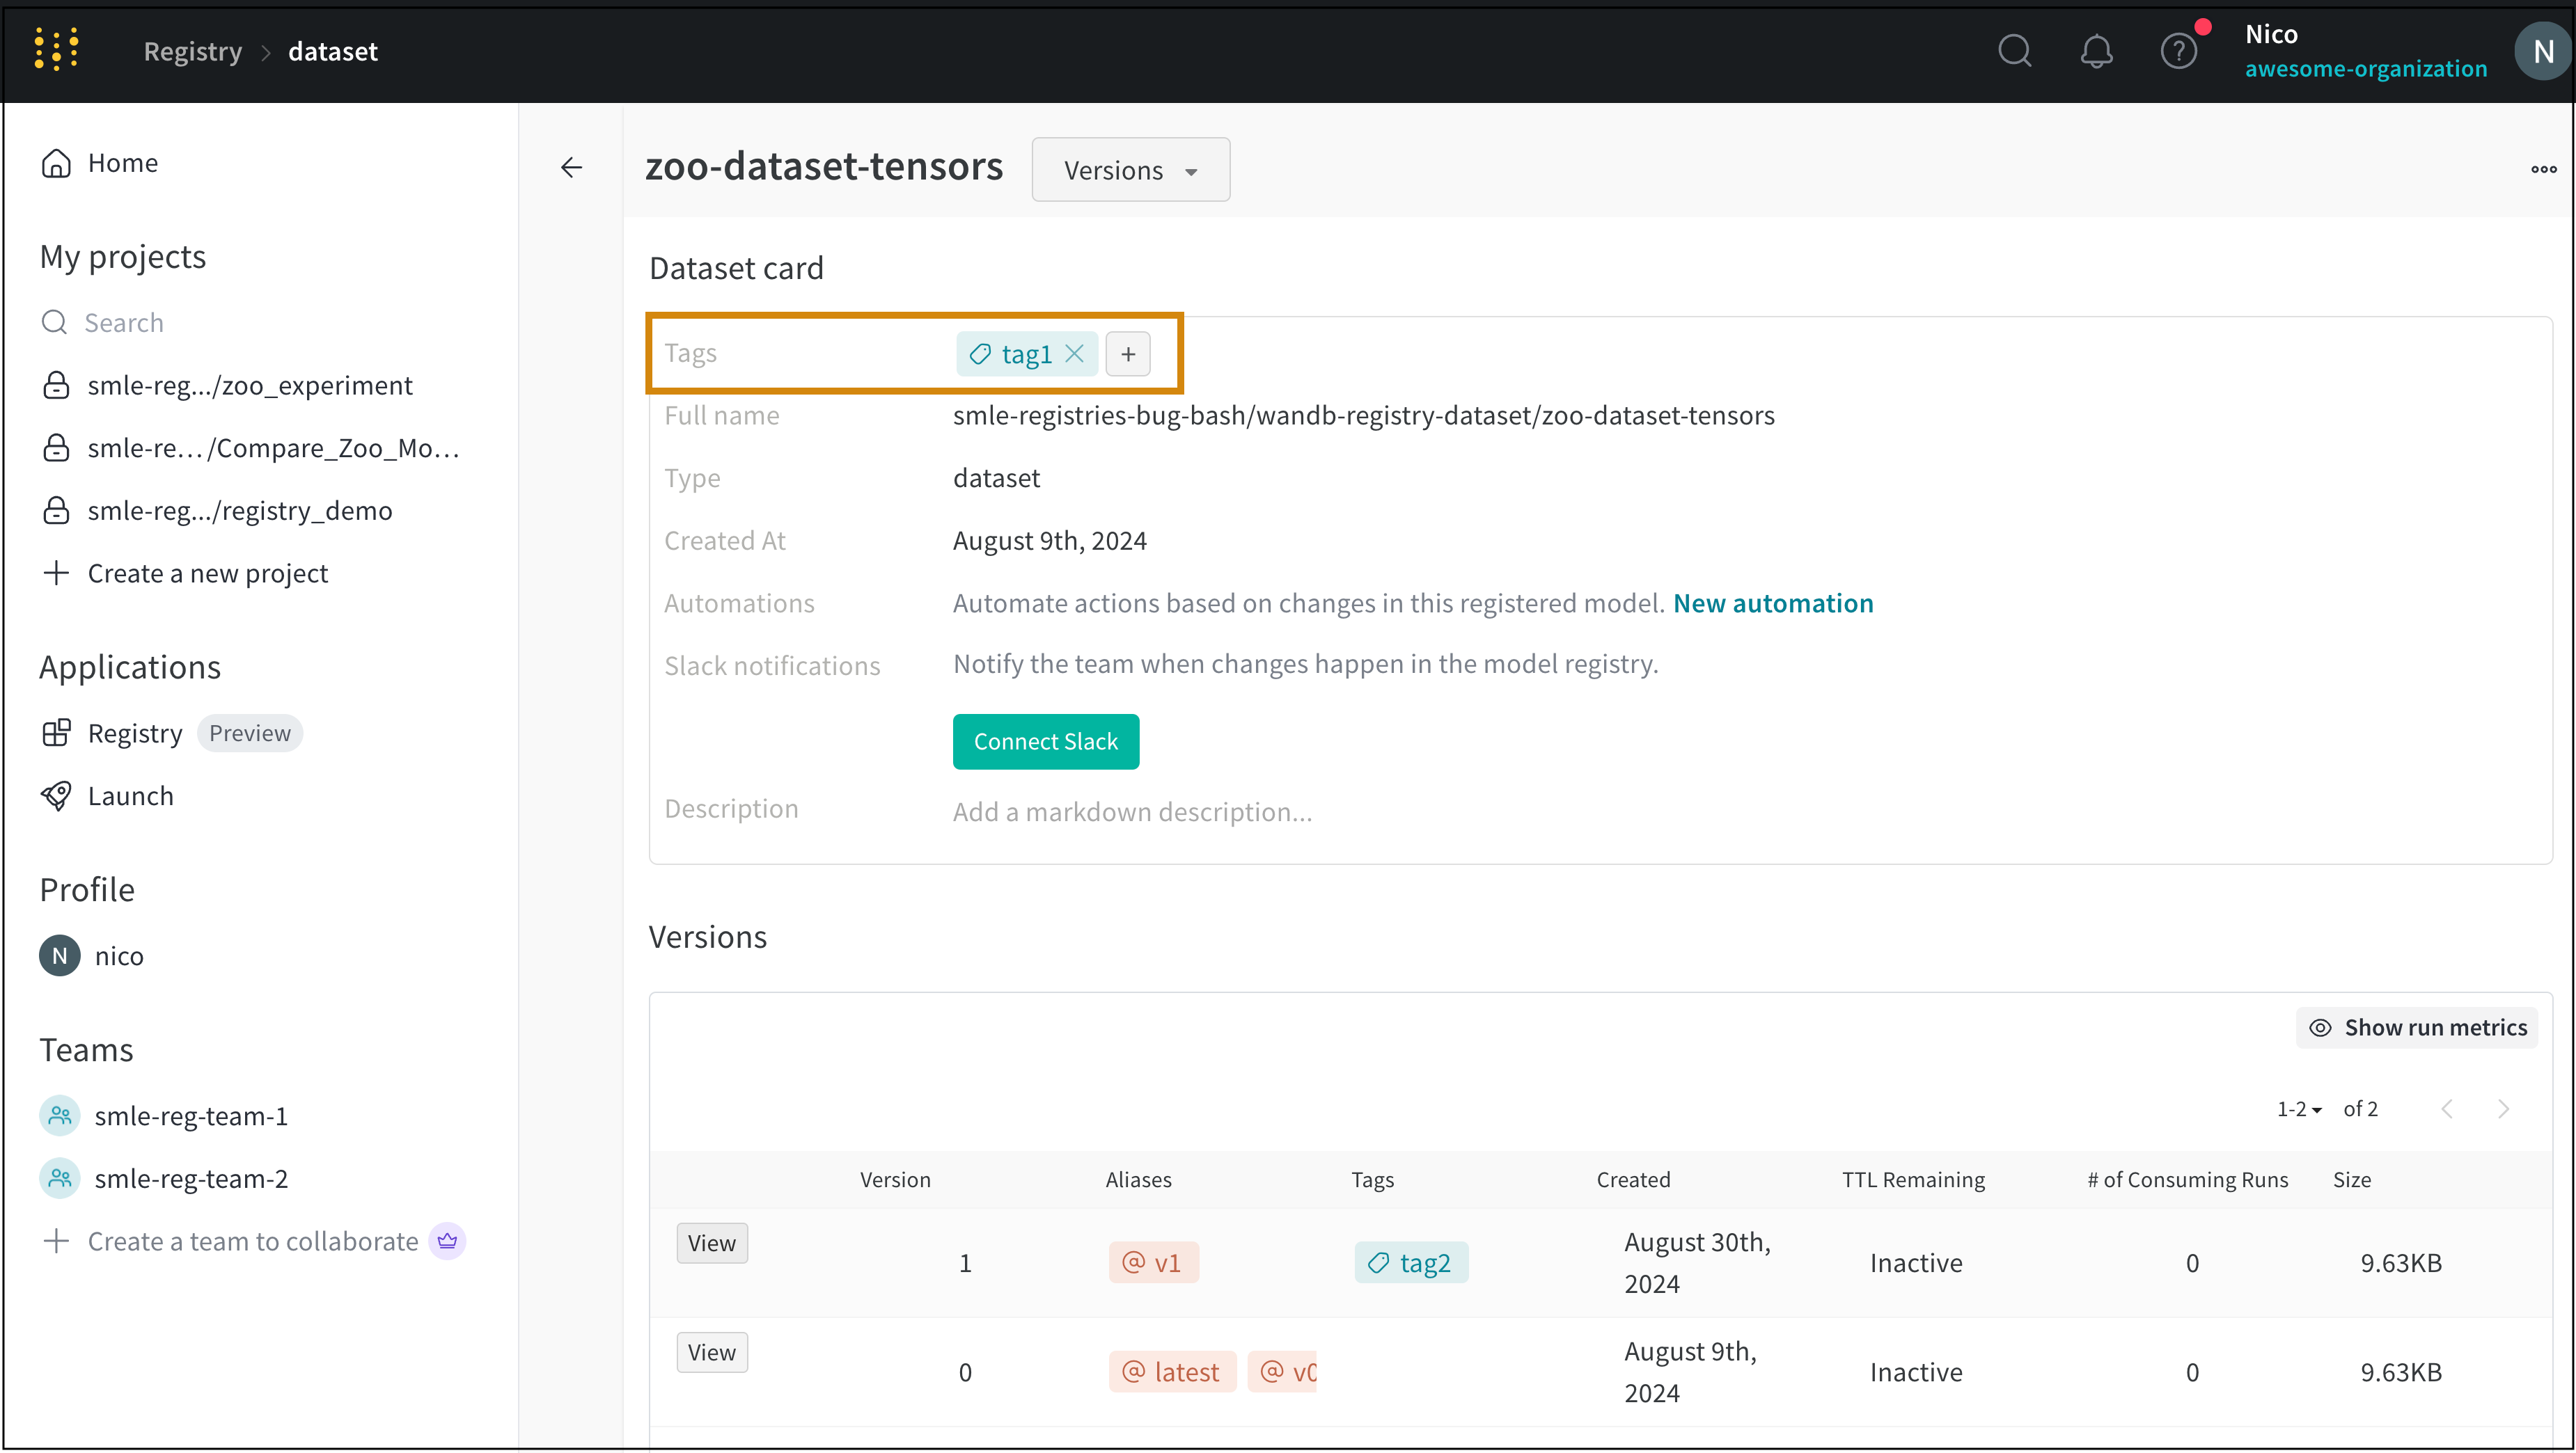
Task: Click the back arrow beside zoo-dataset-tensors
Action: [x=571, y=167]
